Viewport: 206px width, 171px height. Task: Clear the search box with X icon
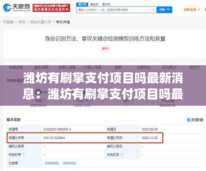coord(153,9)
